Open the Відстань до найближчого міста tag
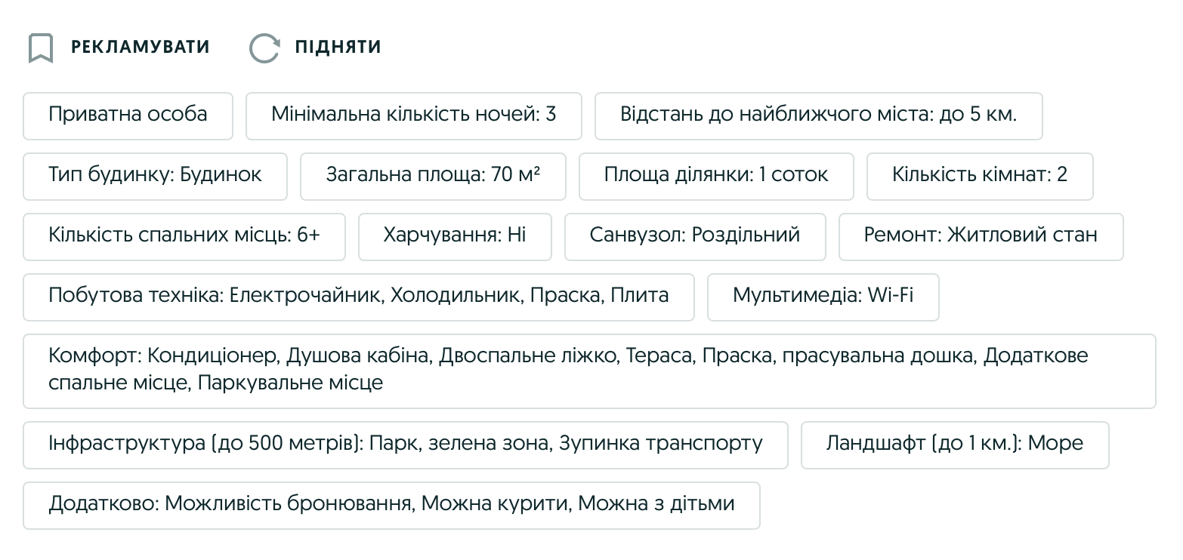The width and height of the screenshot is (1183, 560). [818, 115]
